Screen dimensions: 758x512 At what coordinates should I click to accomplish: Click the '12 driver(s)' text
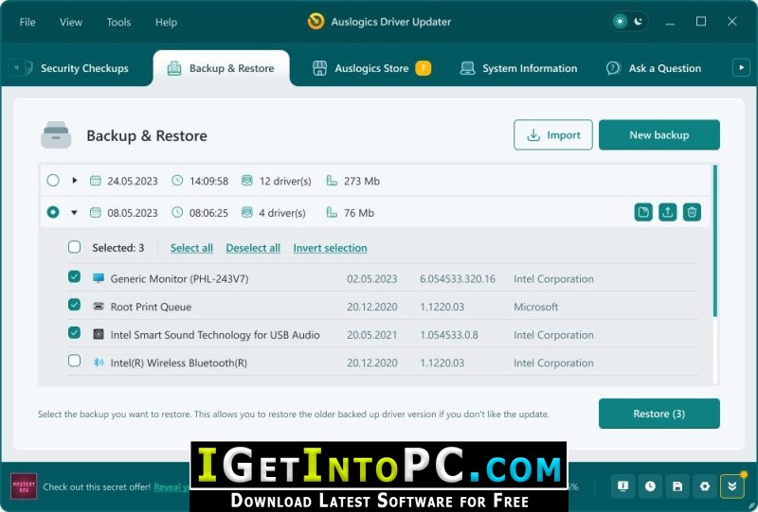pos(285,181)
